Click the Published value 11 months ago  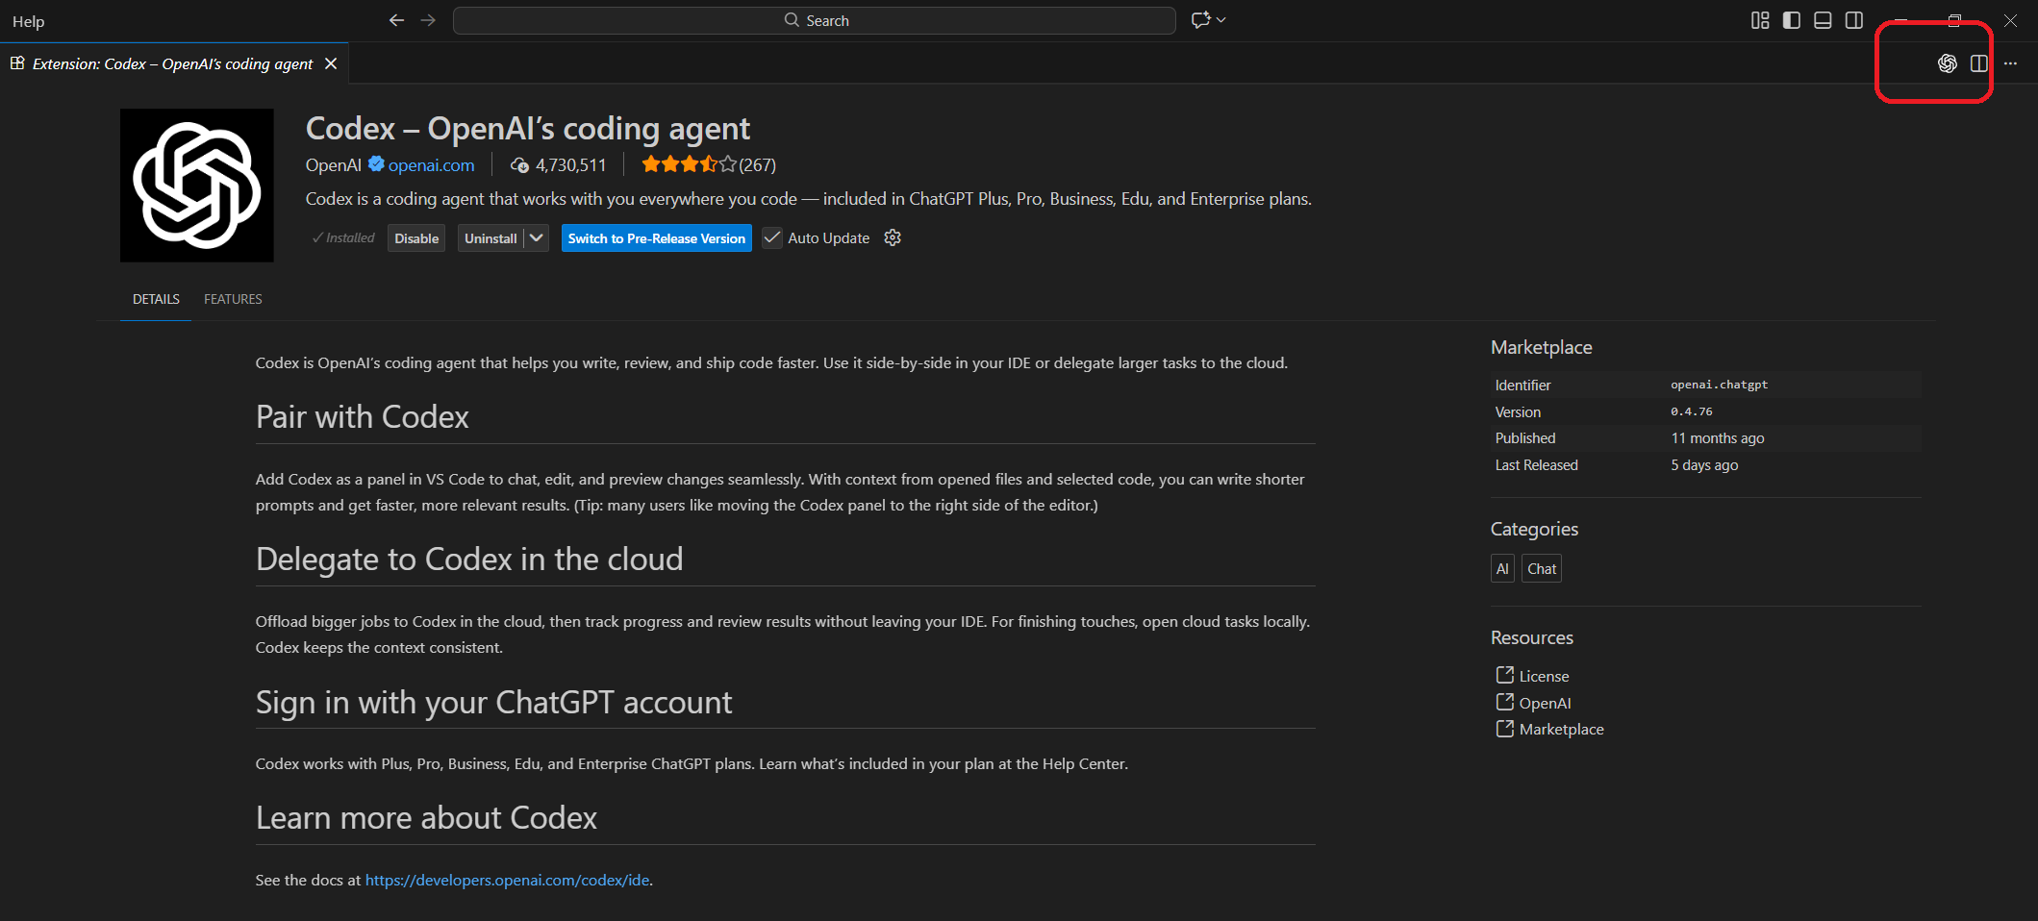pos(1717,438)
